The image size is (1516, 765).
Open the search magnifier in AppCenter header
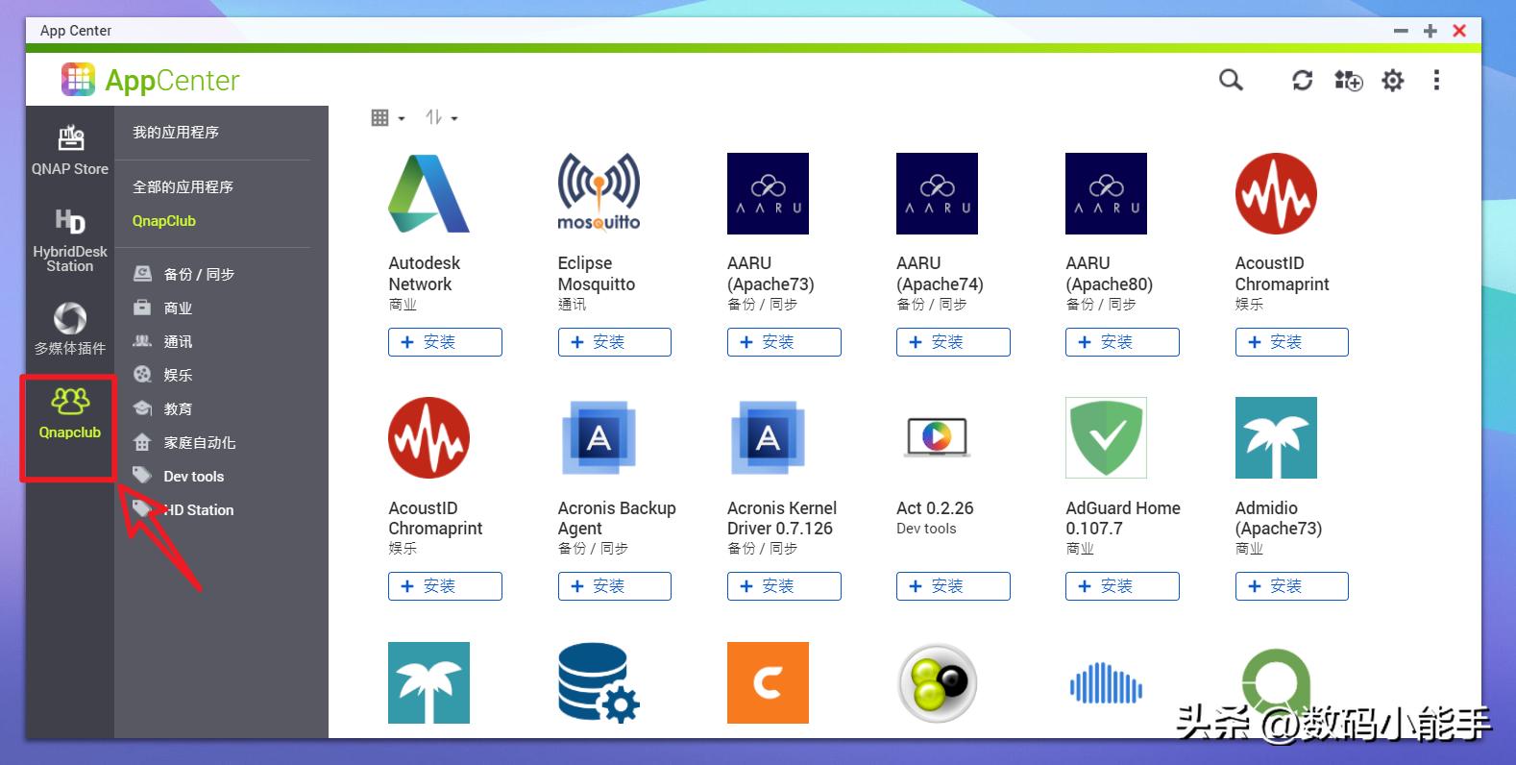click(1231, 81)
